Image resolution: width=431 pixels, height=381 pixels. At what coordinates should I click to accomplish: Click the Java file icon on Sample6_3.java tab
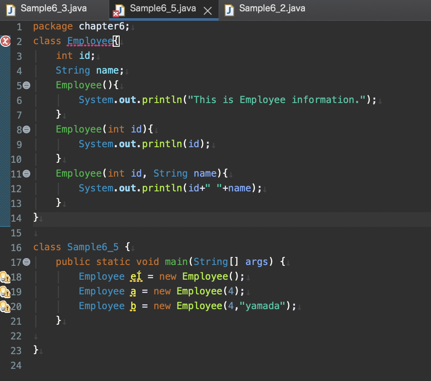click(x=12, y=9)
